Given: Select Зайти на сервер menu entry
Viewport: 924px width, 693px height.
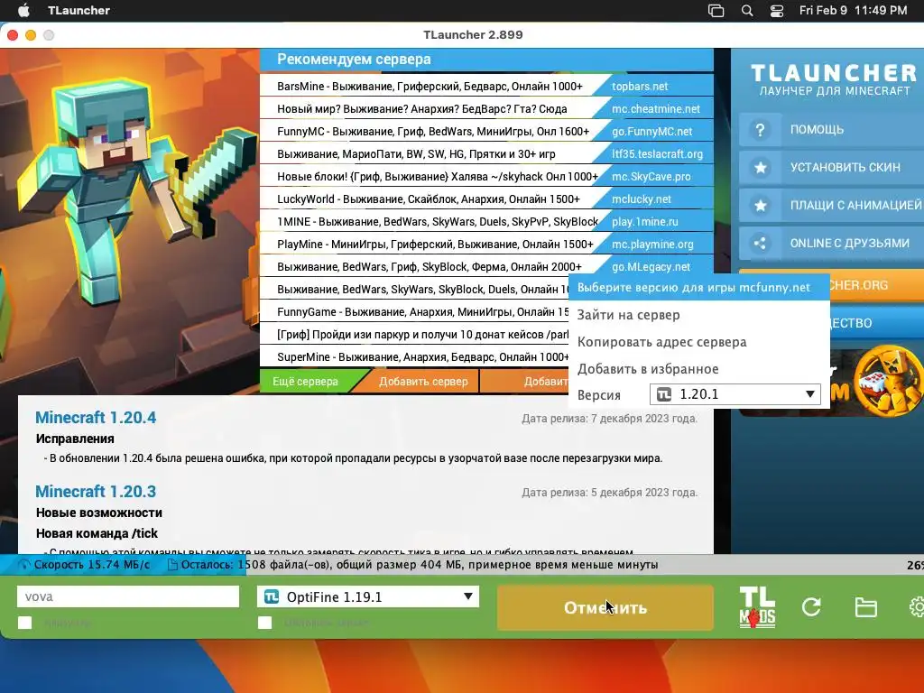Looking at the screenshot, I should (699, 315).
